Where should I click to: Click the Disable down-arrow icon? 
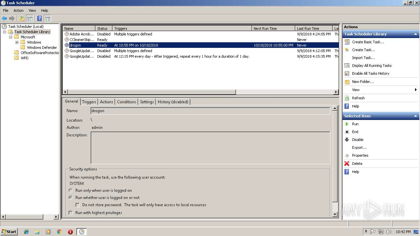(x=347, y=140)
